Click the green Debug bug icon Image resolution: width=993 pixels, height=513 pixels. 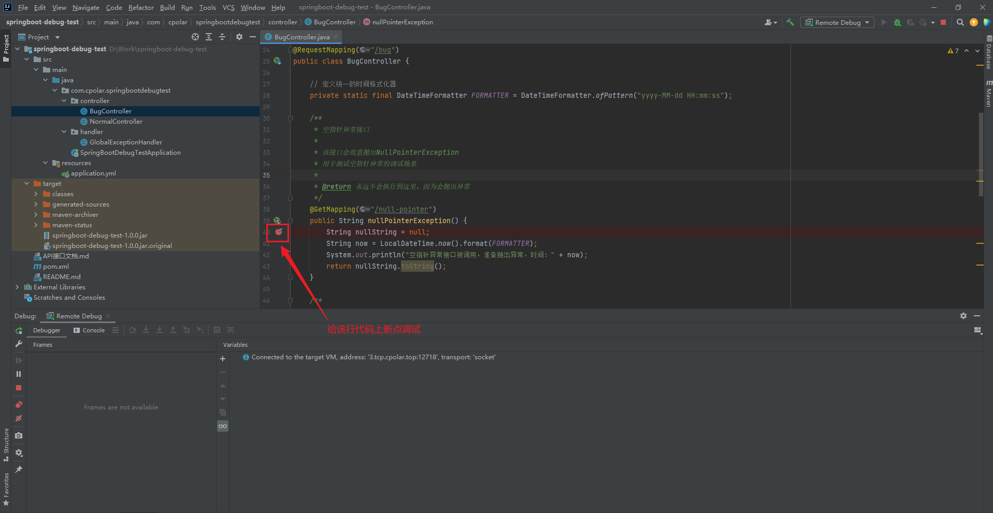pyautogui.click(x=897, y=22)
